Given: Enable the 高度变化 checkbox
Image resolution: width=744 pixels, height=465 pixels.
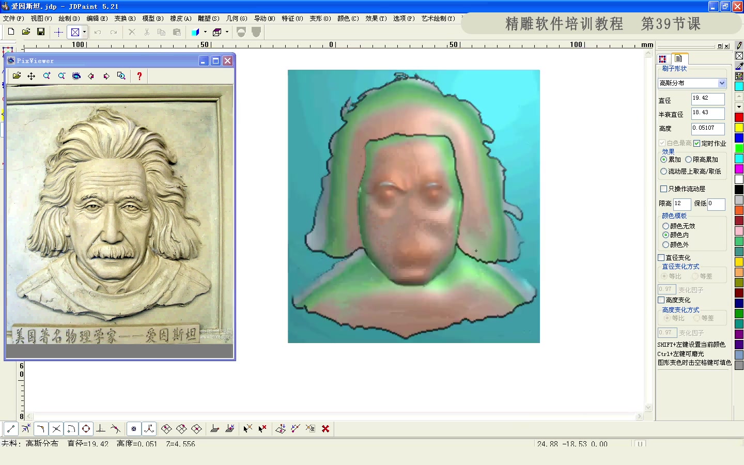Looking at the screenshot, I should (x=661, y=300).
